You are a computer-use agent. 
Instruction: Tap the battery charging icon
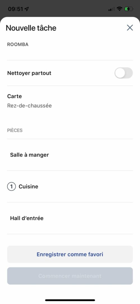coord(128,9)
